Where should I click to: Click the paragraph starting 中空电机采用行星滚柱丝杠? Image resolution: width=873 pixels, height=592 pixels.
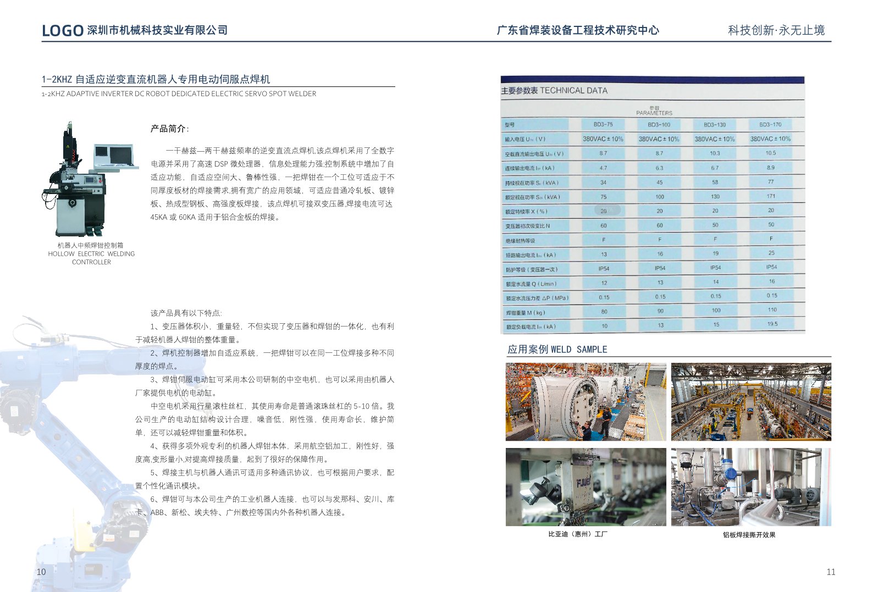pos(264,419)
